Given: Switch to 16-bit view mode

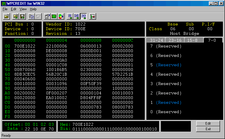Looking at the screenshot, I should 77,16.
